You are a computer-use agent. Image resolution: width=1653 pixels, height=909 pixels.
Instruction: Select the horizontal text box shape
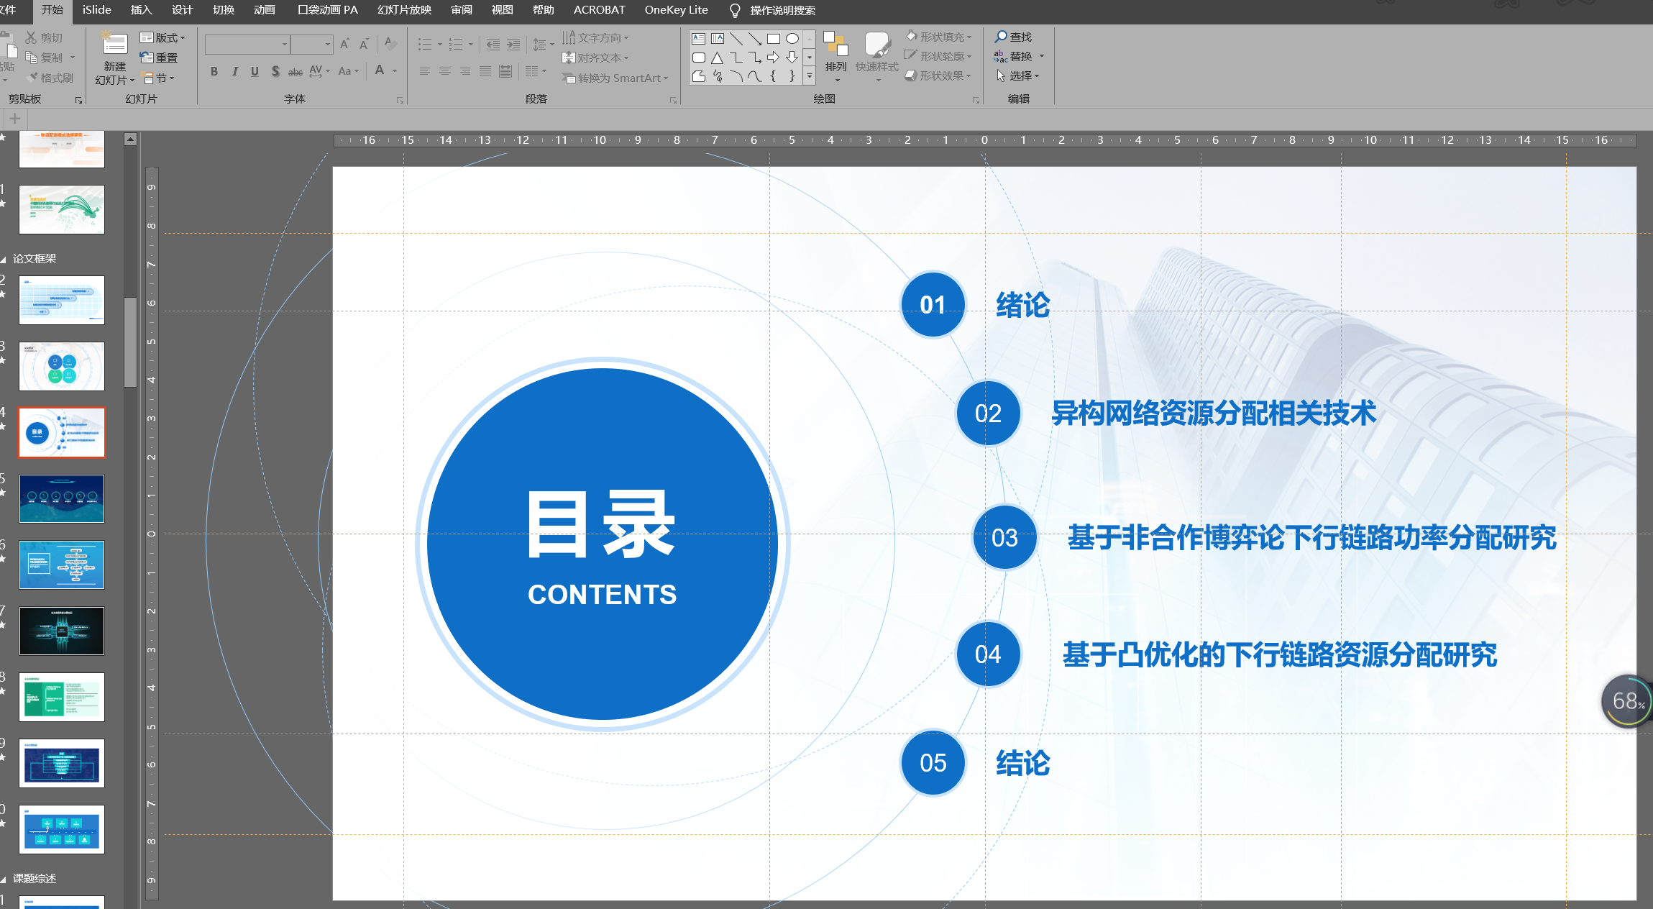[698, 39]
